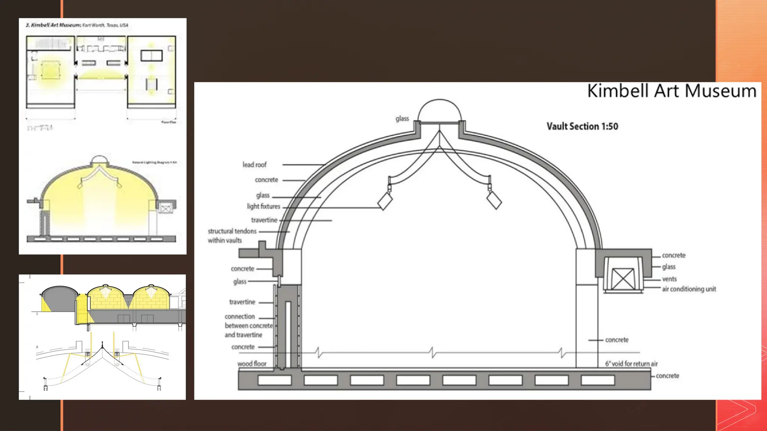This screenshot has height=431, width=767.
Task: Click the left light fixture symbol
Action: click(385, 201)
